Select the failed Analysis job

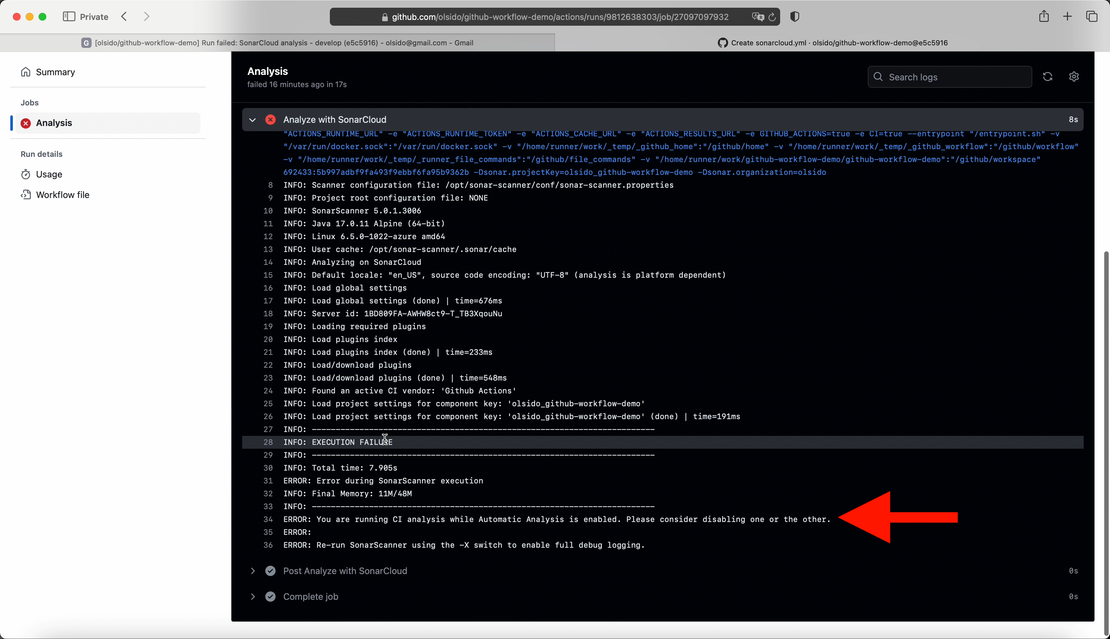[54, 123]
